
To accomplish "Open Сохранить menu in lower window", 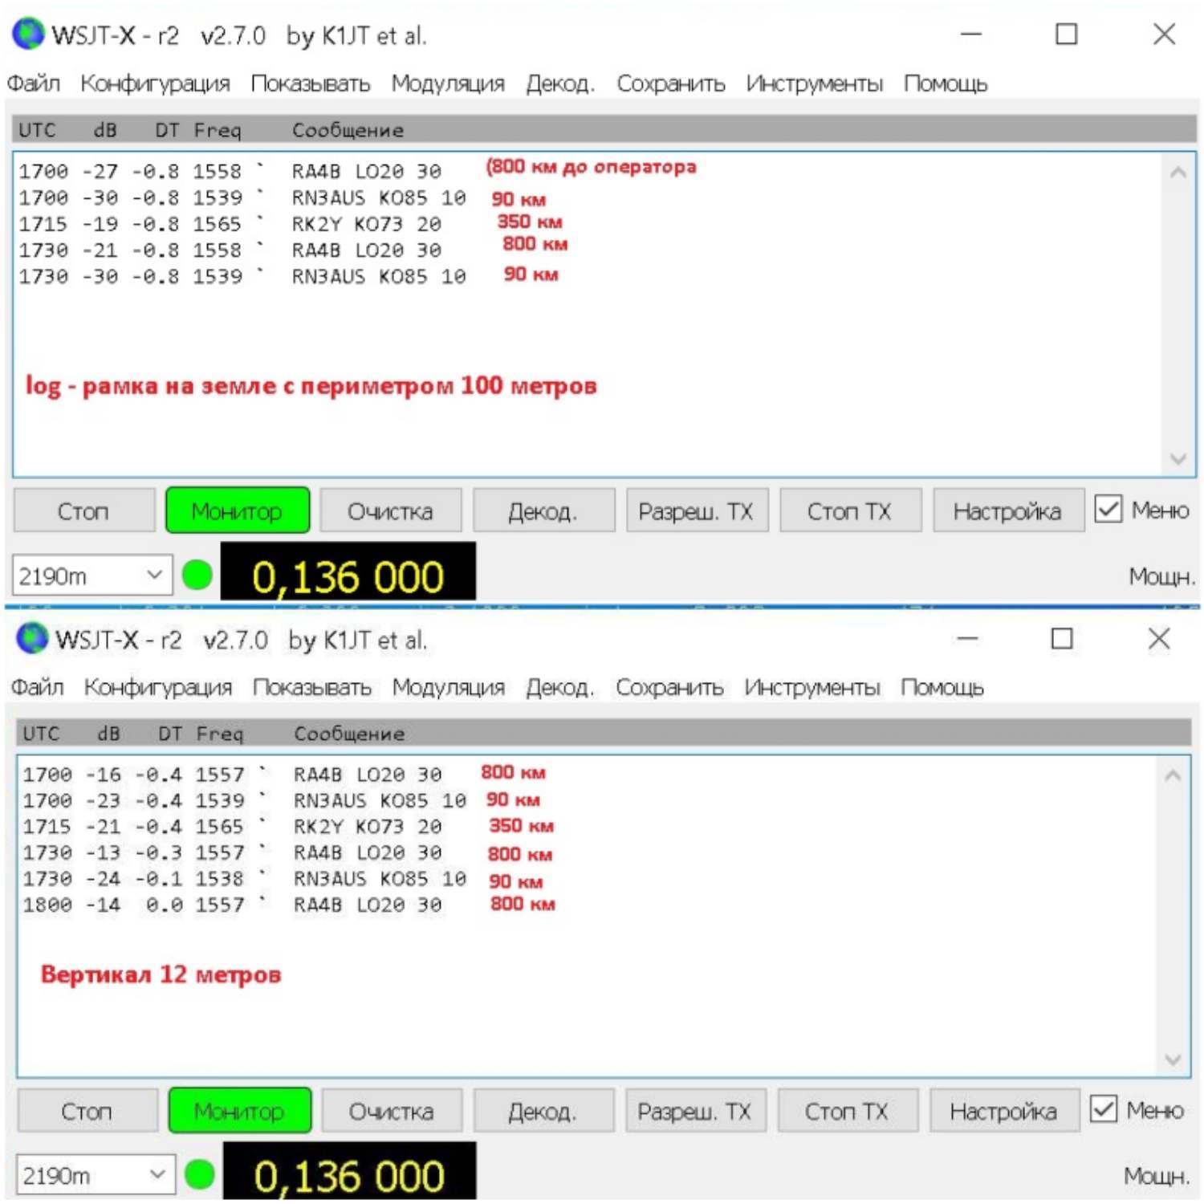I will click(669, 687).
